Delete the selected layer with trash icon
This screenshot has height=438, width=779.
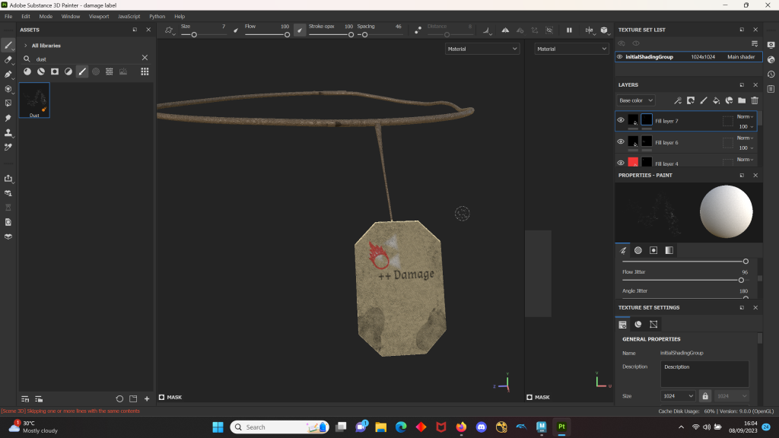click(x=755, y=100)
